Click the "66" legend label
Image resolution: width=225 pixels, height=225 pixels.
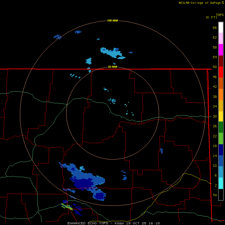tap(215, 27)
